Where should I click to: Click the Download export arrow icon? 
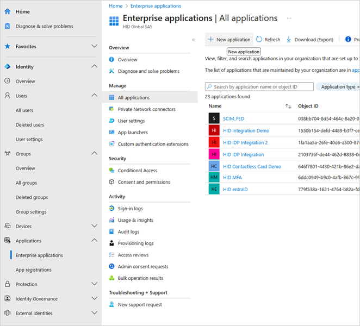(289, 40)
